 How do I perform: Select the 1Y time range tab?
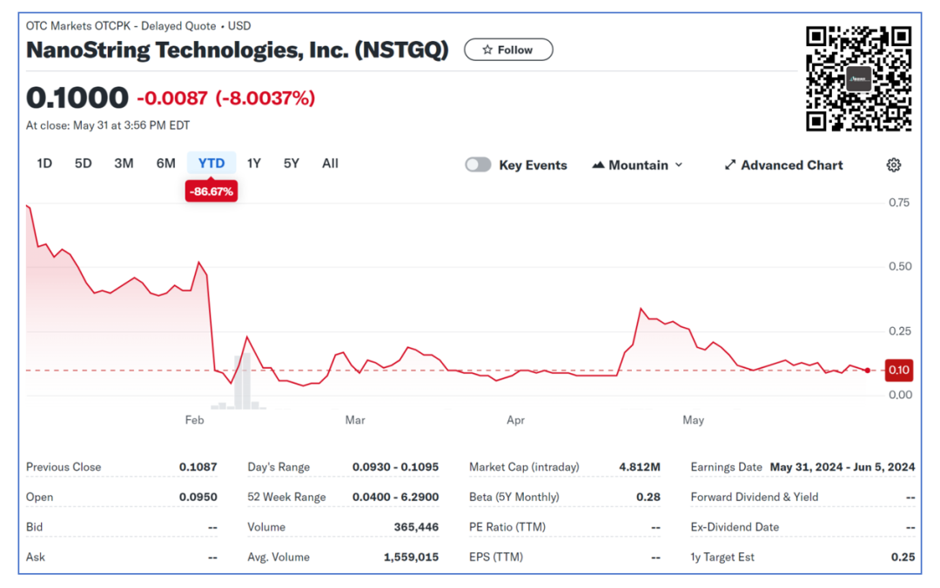tap(254, 163)
